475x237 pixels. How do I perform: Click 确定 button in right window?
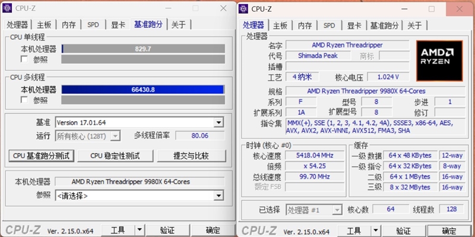[449, 231]
